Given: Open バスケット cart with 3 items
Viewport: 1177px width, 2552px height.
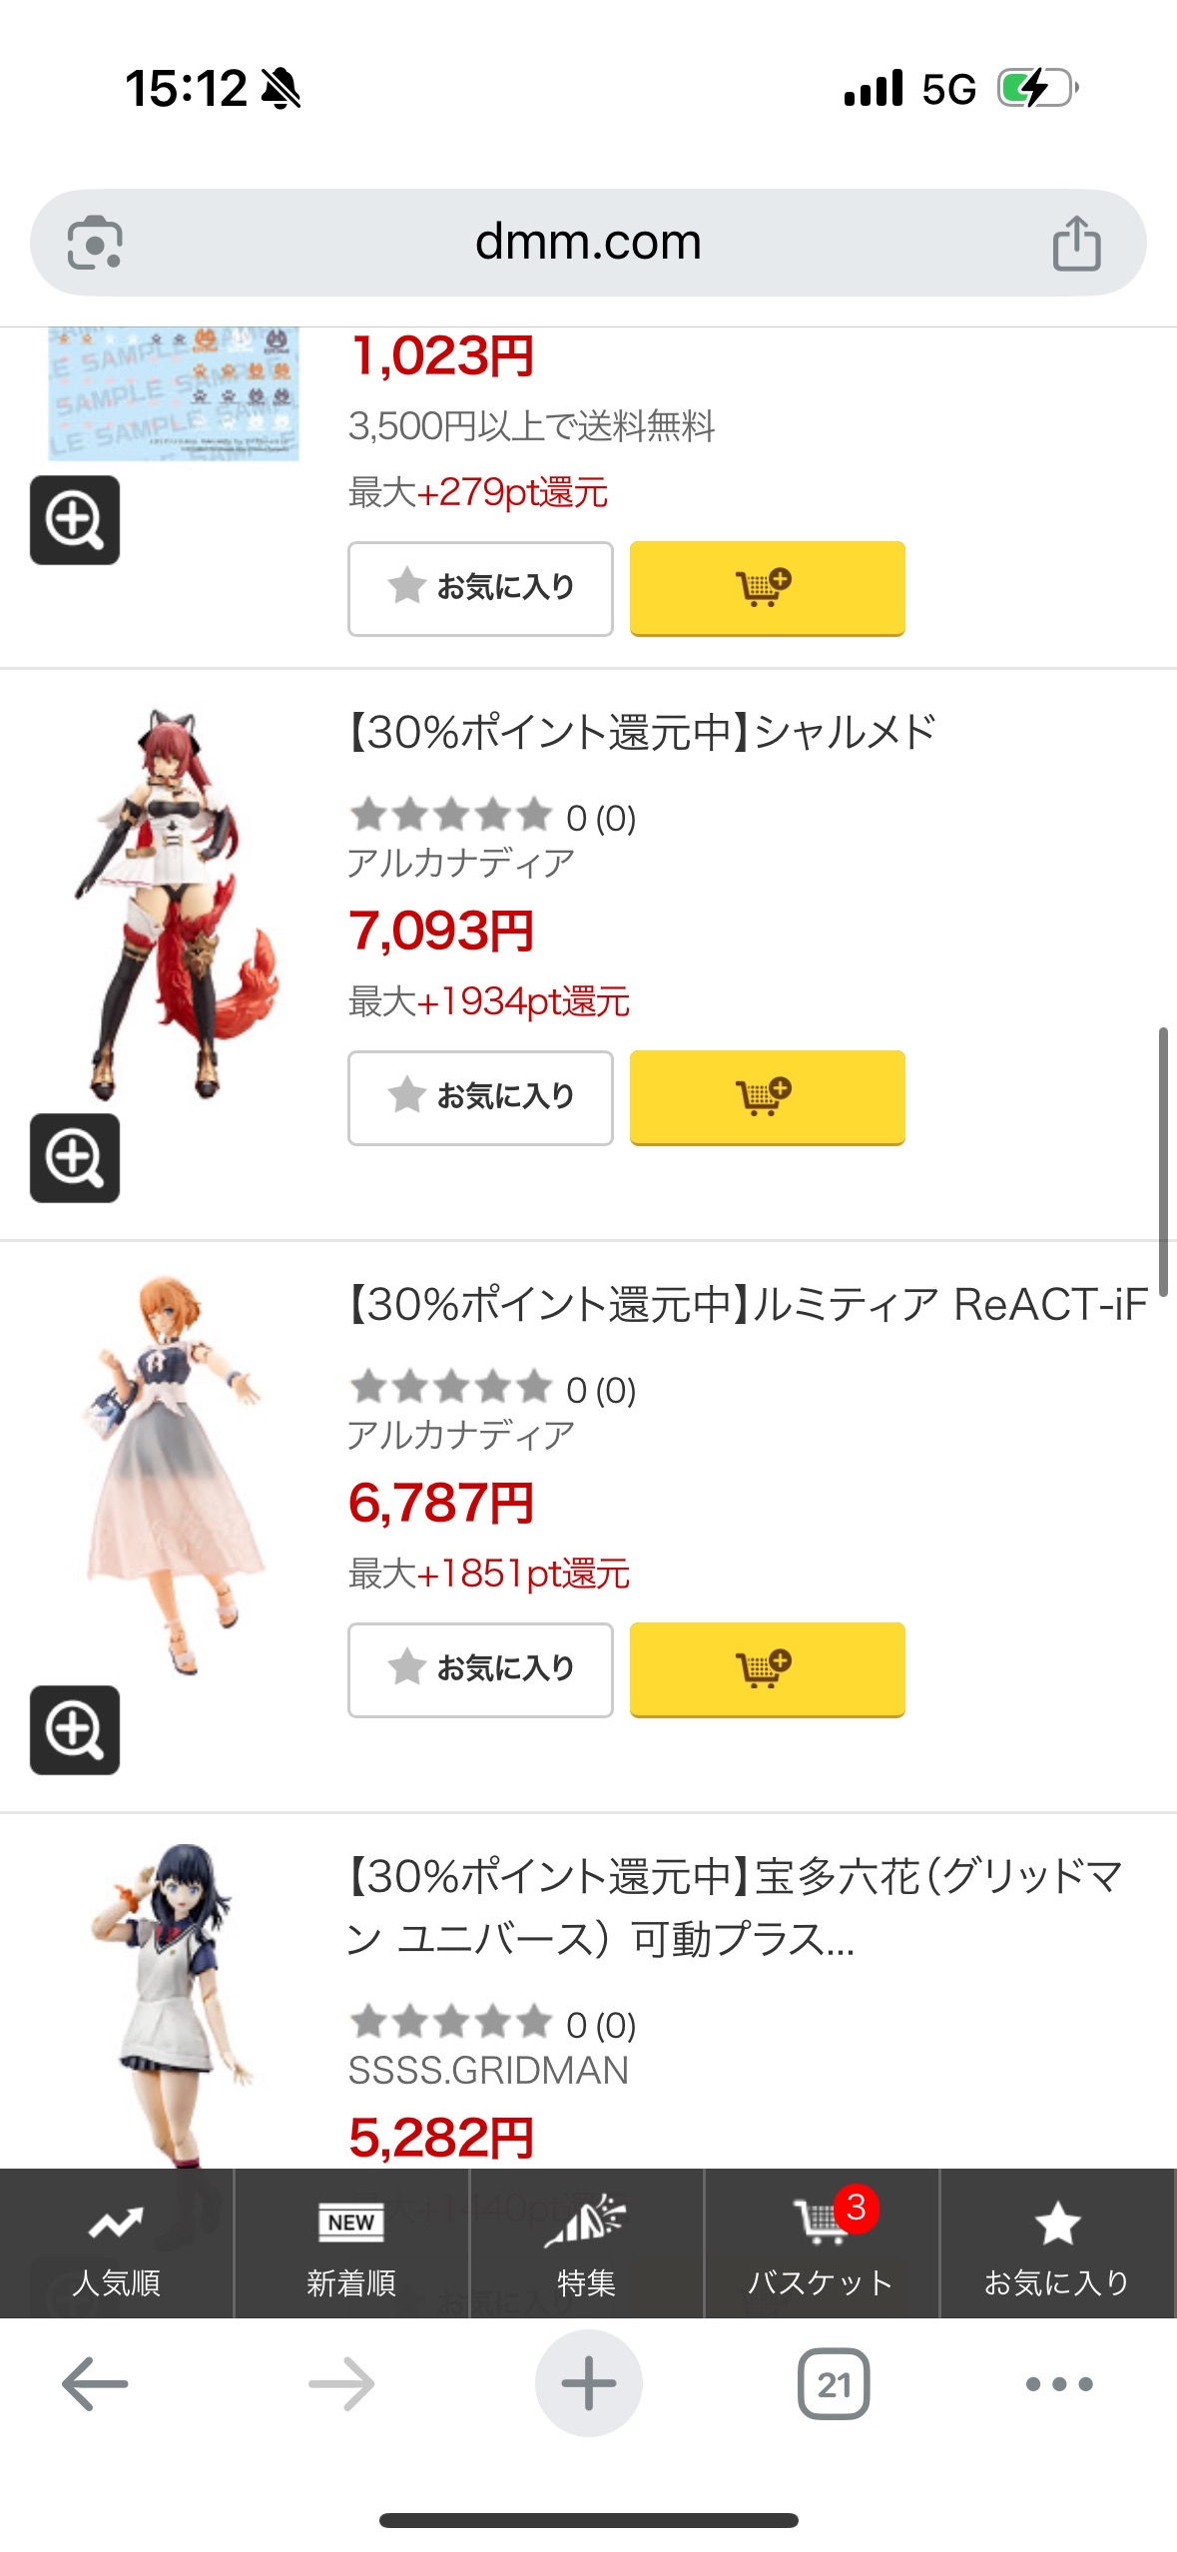Looking at the screenshot, I should pos(822,2243).
